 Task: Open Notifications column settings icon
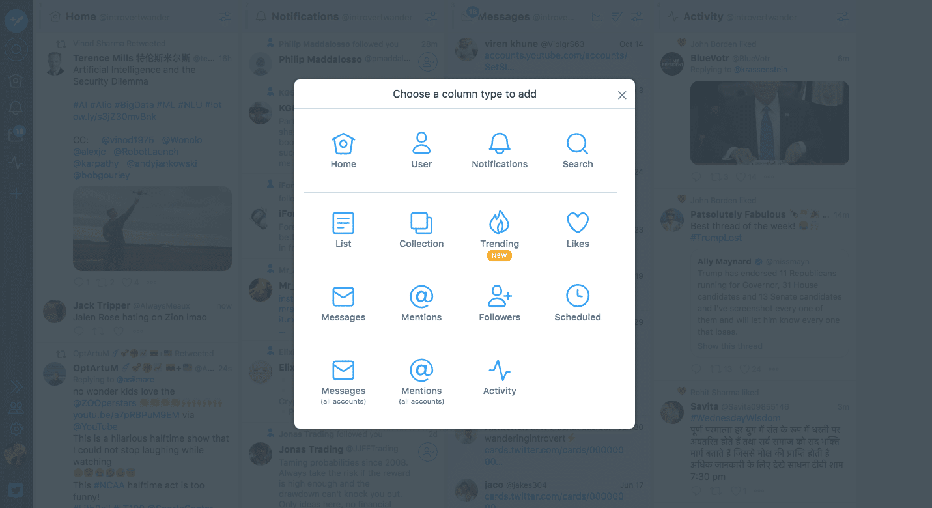pyautogui.click(x=431, y=17)
